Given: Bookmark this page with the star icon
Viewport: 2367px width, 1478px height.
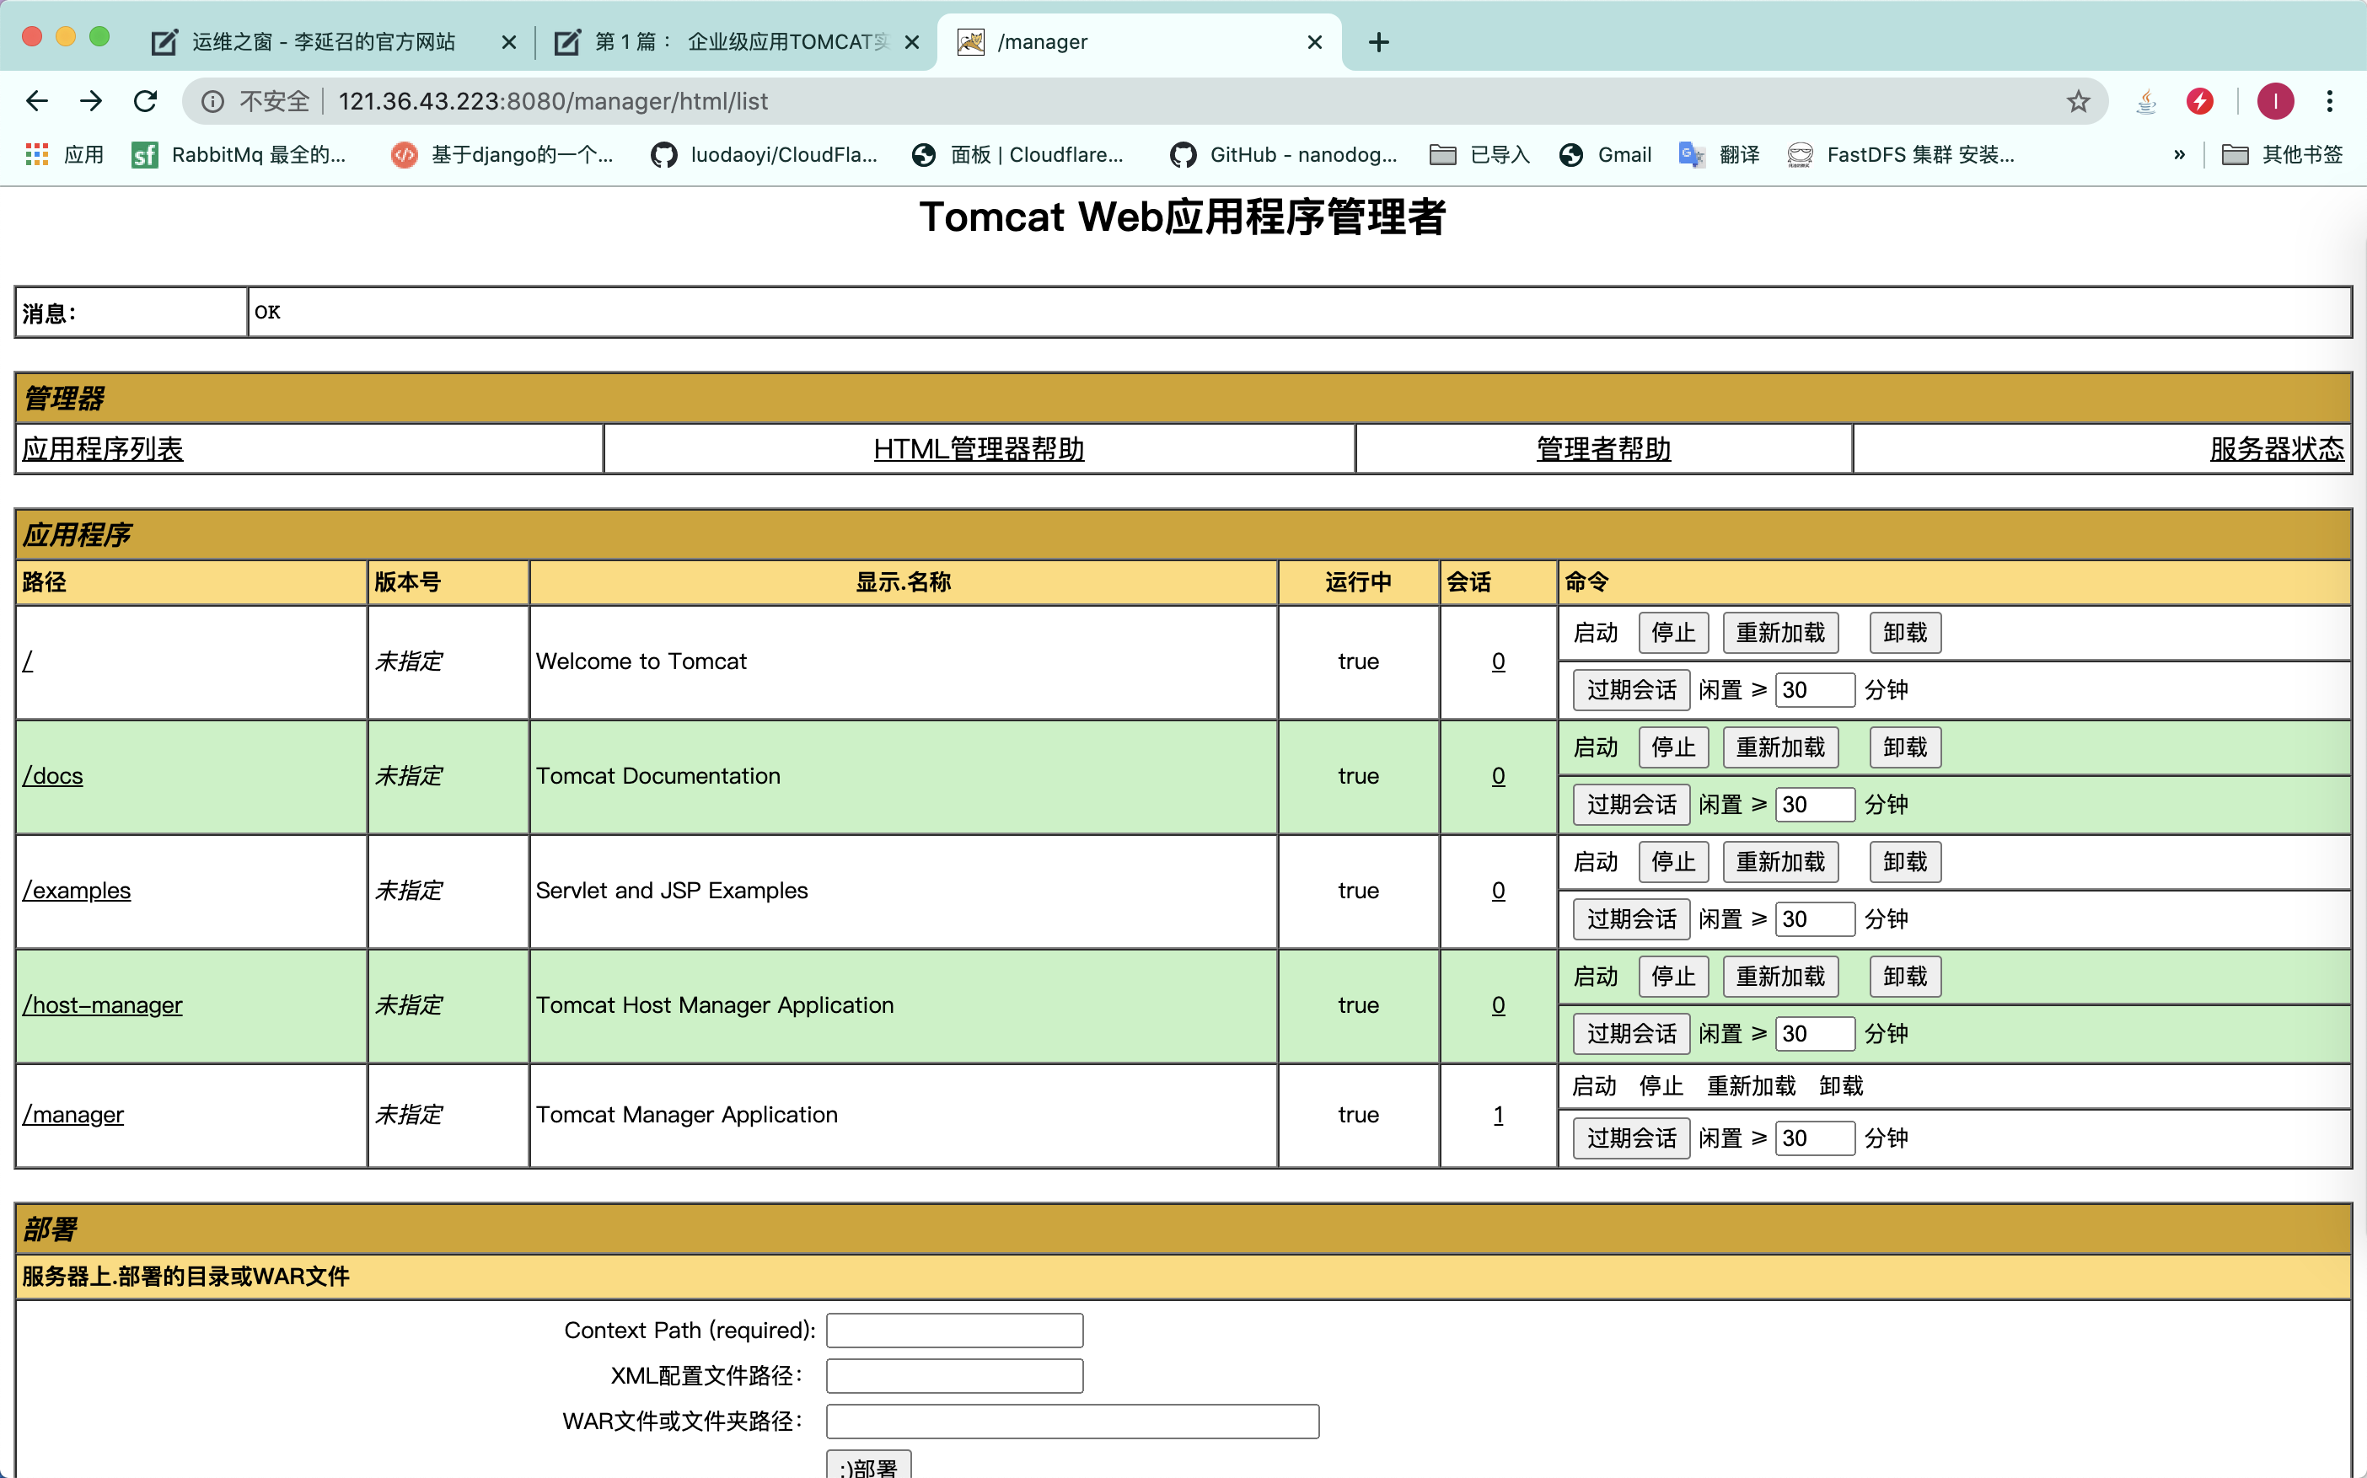Looking at the screenshot, I should coord(2078,100).
